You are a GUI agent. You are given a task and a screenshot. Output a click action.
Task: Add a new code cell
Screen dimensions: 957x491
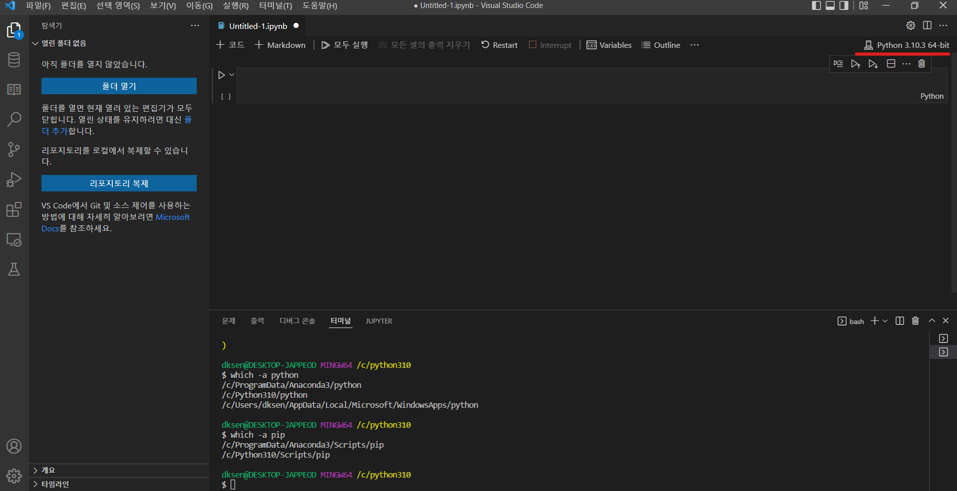tap(230, 45)
